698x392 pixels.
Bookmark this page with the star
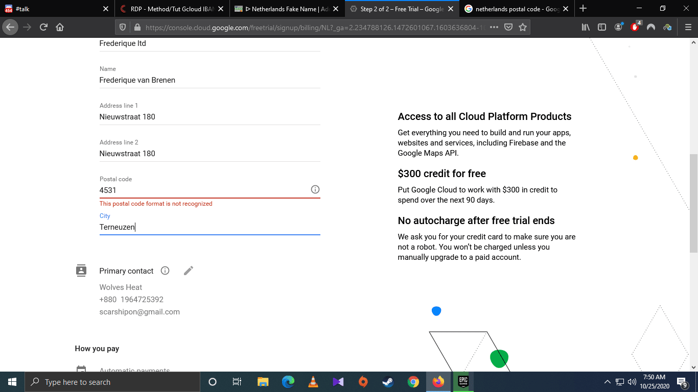(x=523, y=28)
